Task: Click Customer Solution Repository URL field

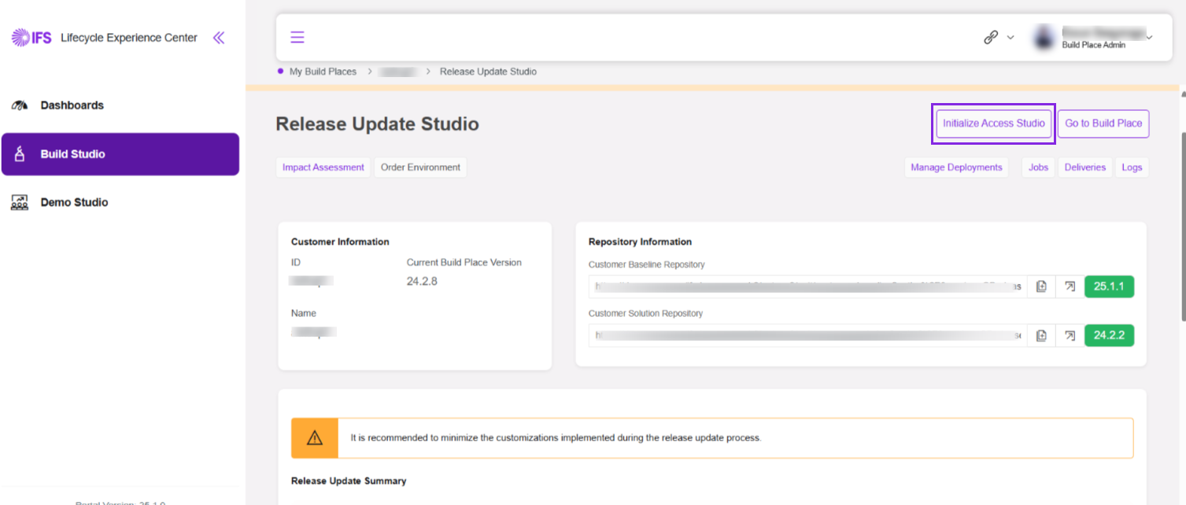Action: [808, 336]
